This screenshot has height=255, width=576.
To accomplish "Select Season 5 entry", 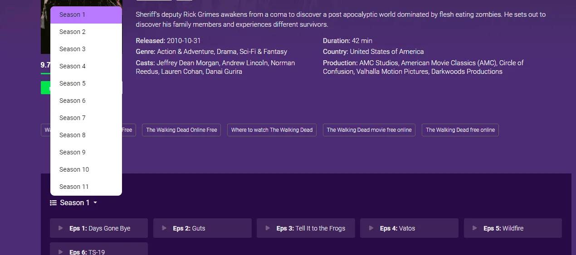I will click(86, 83).
